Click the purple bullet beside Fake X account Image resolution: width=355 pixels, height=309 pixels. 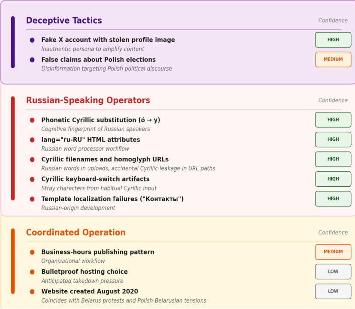(x=32, y=40)
